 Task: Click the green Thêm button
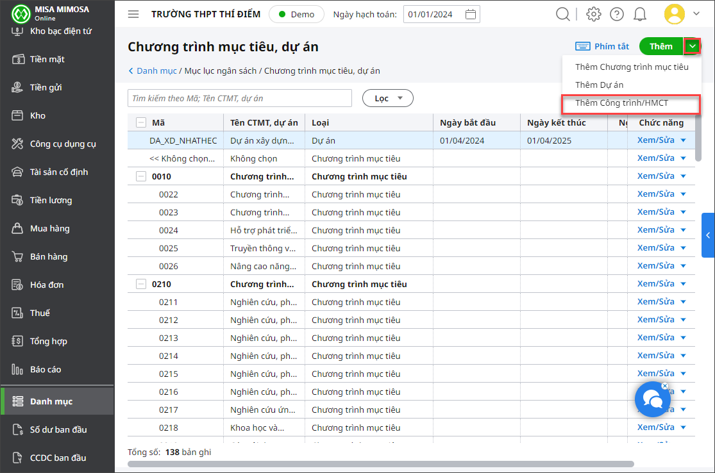tap(660, 46)
